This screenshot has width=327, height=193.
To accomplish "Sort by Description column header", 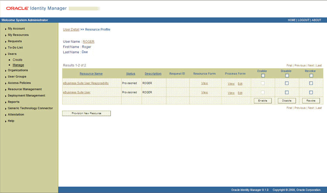I will (x=153, y=74).
